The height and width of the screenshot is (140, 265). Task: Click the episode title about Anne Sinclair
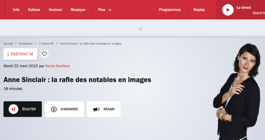[x=77, y=80]
